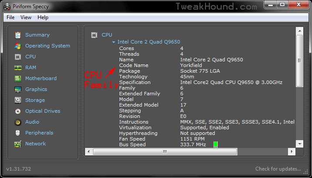Click the CPU chip icon in details header
312x178 pixels.
tap(94, 35)
